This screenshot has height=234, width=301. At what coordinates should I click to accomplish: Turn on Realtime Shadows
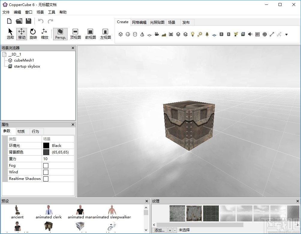(45, 178)
